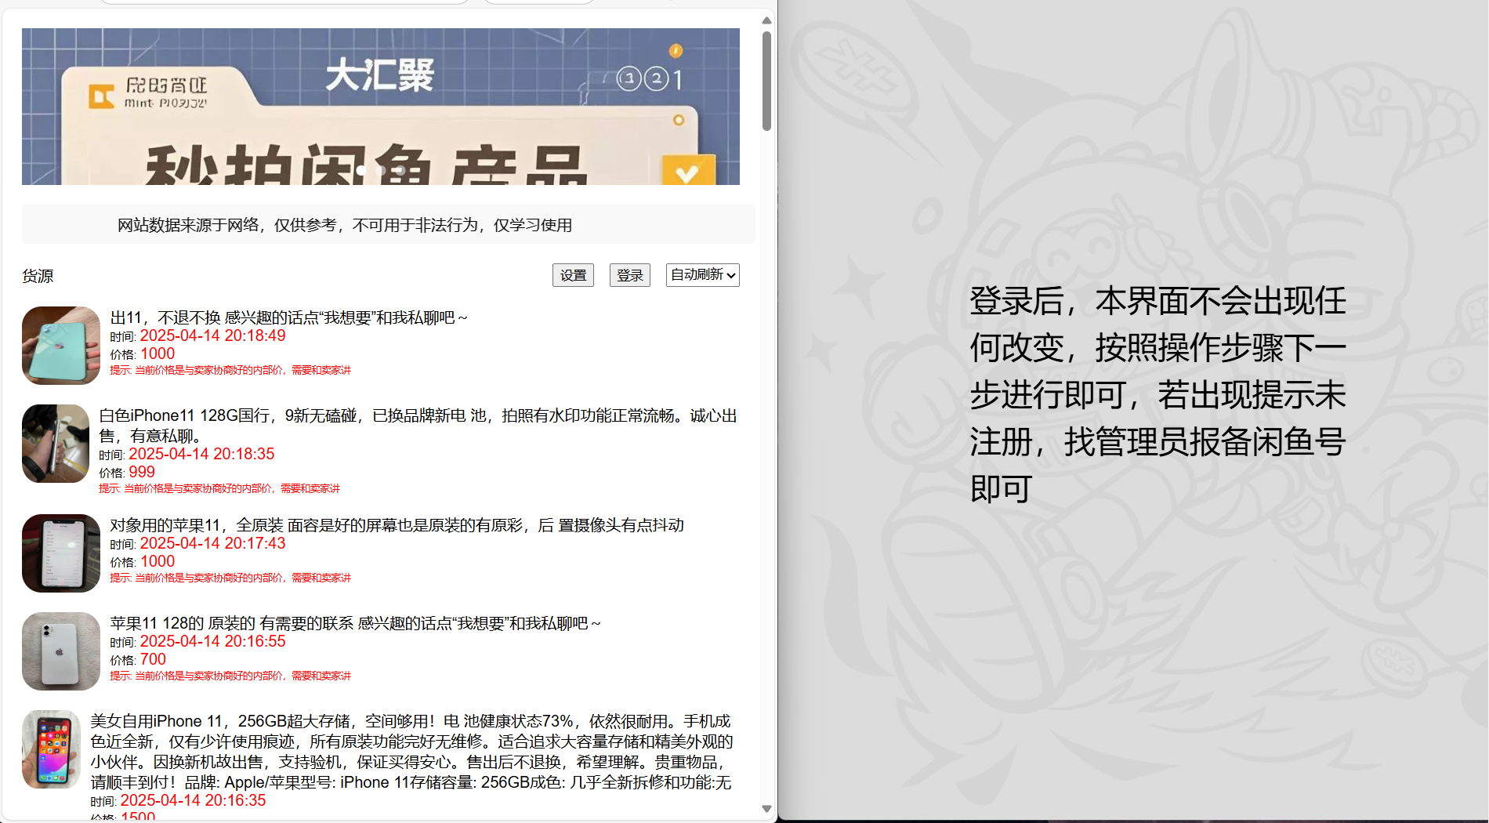Open the white iPhone11 128G thumbnail
This screenshot has height=823, width=1489.
point(56,444)
